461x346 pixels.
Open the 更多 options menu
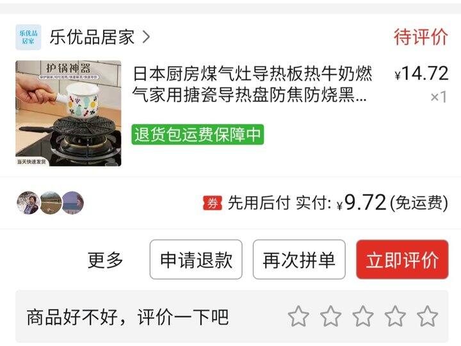tap(105, 259)
